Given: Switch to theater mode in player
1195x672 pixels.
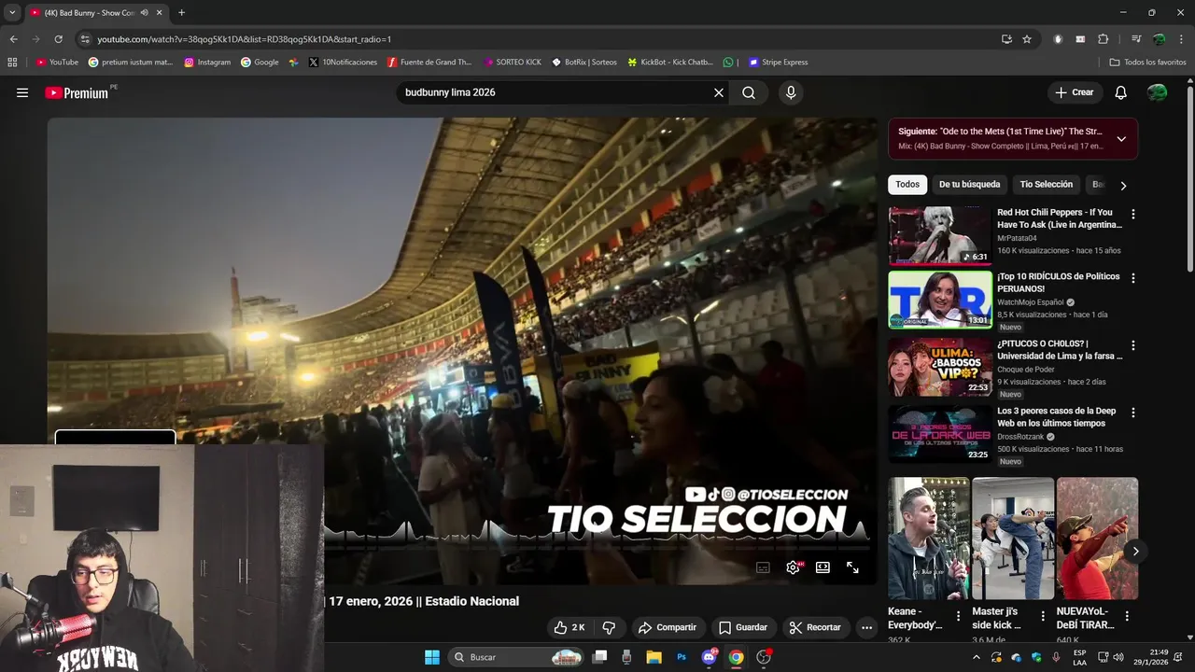Looking at the screenshot, I should coord(822,567).
